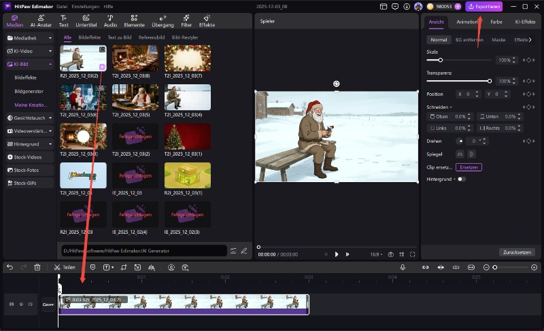The width and height of the screenshot is (544, 331).
Task: Toggle track visibility eye icon
Action: tap(21, 304)
